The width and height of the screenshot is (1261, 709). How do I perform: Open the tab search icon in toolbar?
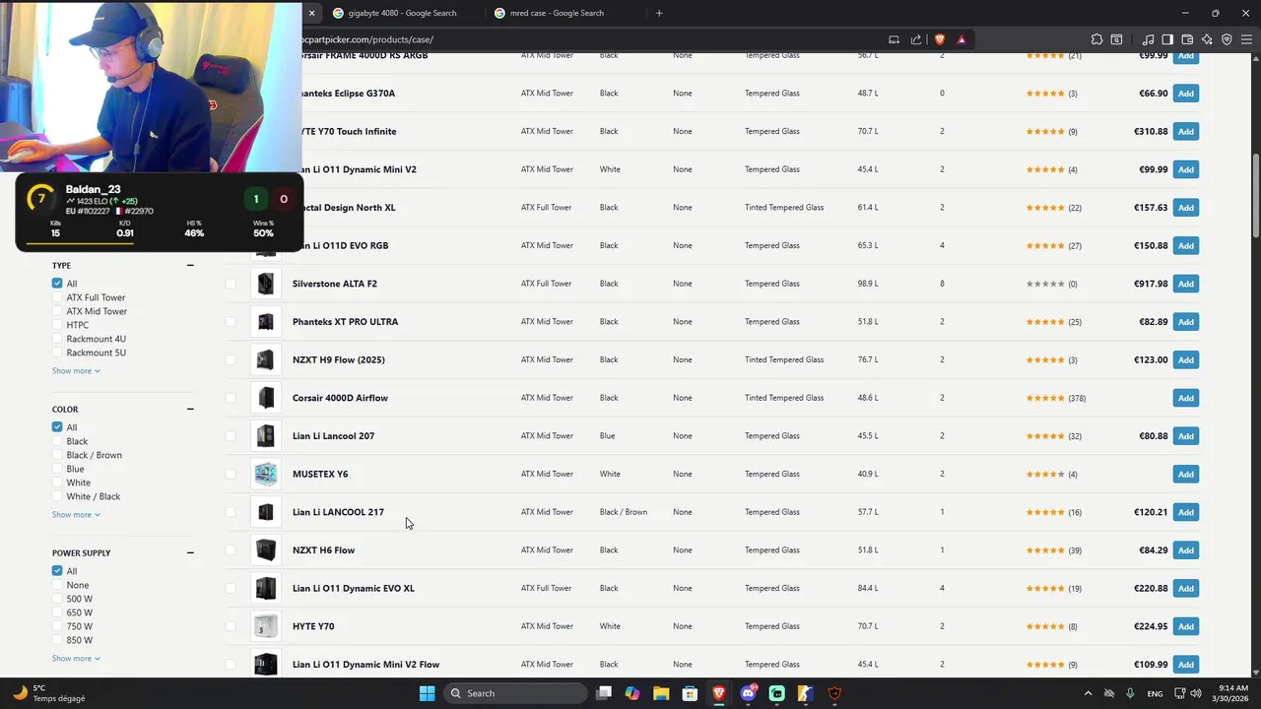click(x=1116, y=39)
